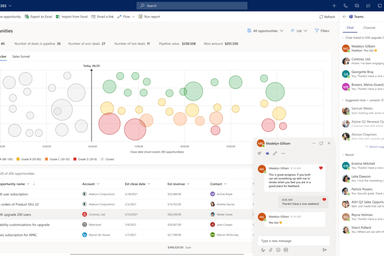The height and width of the screenshot is (256, 384).
Task: Go back using the Teams panel arrow
Action: point(345,17)
